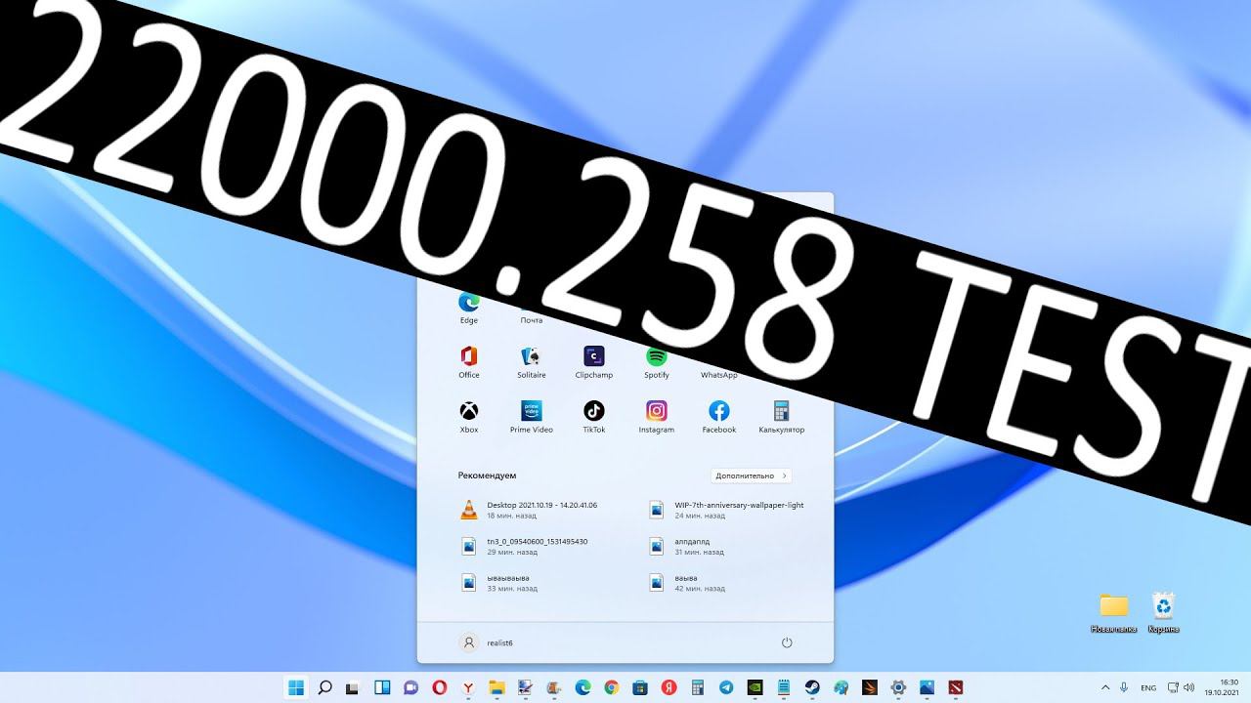Open Task View from the taskbar

click(x=353, y=687)
